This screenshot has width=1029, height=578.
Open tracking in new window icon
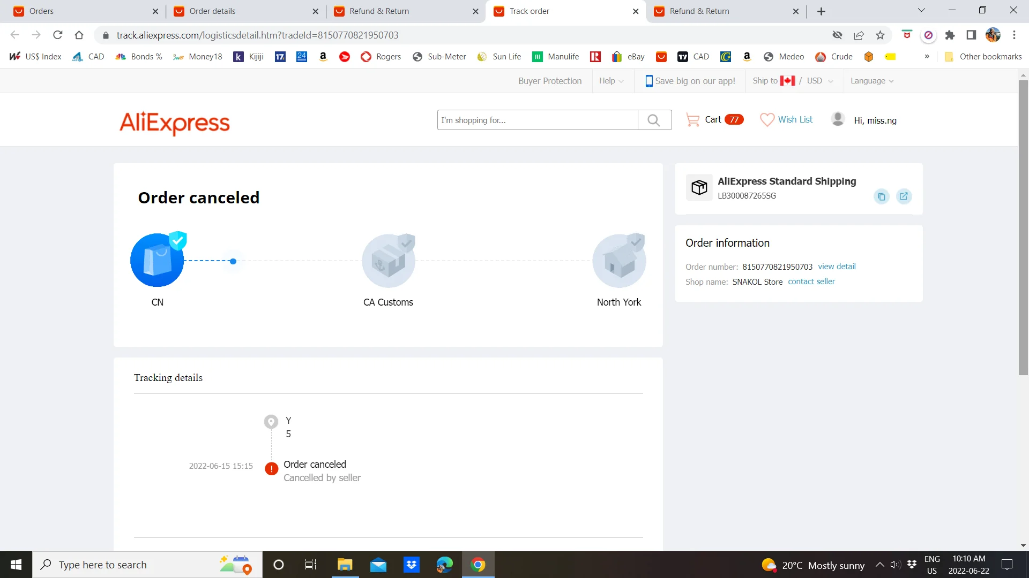(904, 196)
